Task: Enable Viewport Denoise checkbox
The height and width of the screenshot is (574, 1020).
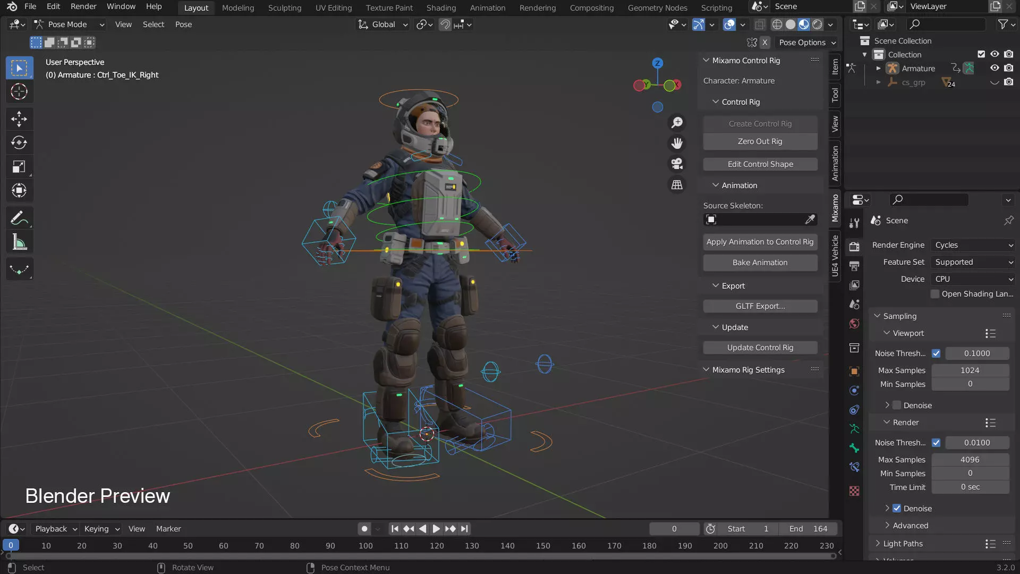Action: pos(897,406)
